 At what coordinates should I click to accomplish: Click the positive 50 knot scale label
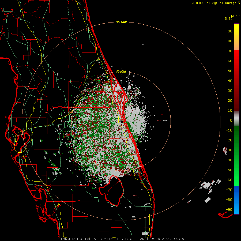[x=230, y=71]
